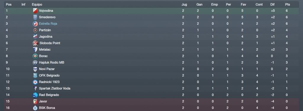Sort table by Dif column header

coord(272,4)
